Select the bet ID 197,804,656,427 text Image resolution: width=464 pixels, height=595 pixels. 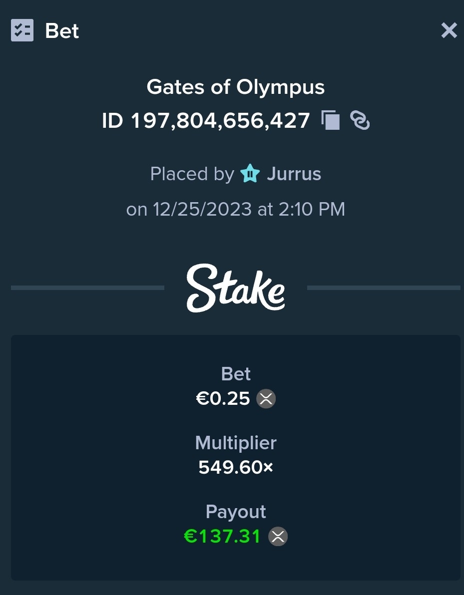[x=206, y=121]
